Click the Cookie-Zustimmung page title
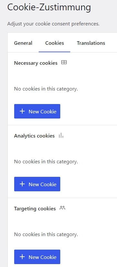 click(49, 8)
